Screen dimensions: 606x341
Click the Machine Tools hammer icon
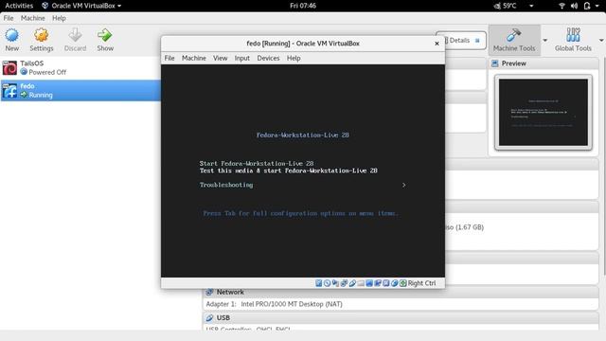tap(513, 35)
